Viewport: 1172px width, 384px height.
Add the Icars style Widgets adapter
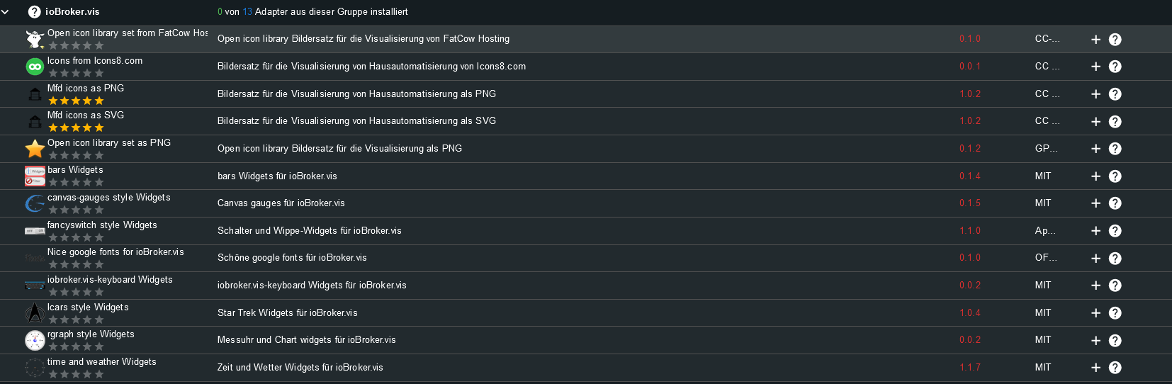tap(1095, 313)
